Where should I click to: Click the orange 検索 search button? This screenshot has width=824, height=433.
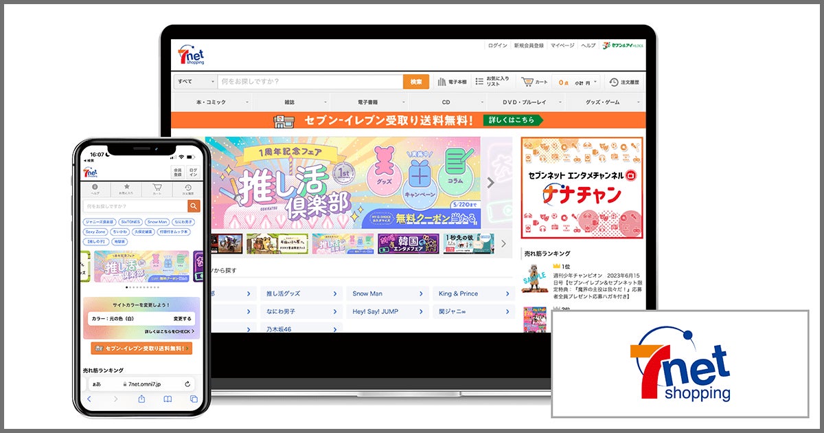(416, 82)
